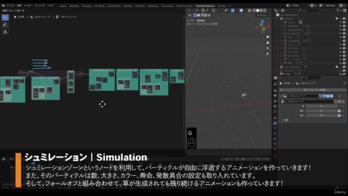The image size is (348, 196).
Task: Open the Output properties tab
Action: pyautogui.click(x=275, y=96)
